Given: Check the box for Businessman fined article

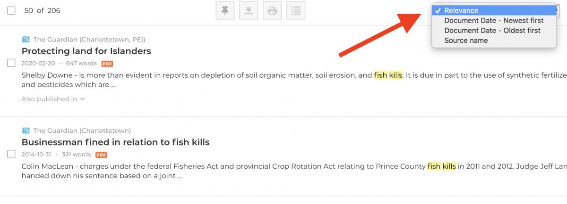Looking at the screenshot, I should pyautogui.click(x=11, y=154).
